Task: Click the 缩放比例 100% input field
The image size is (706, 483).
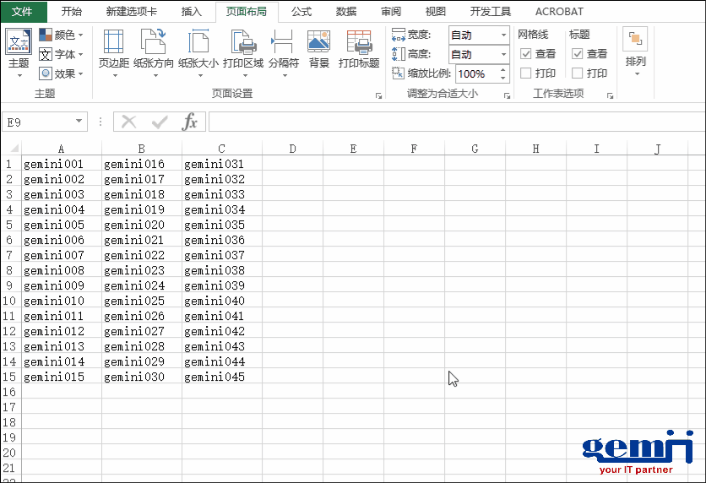Action: pos(476,73)
